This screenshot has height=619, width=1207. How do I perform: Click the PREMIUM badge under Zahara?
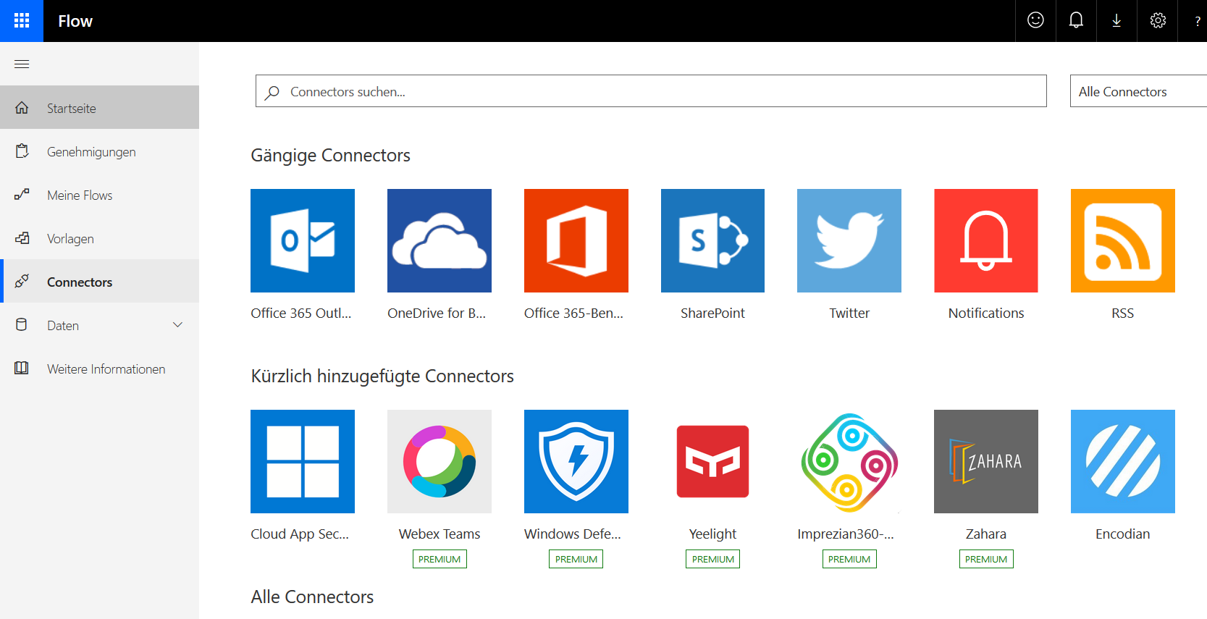(986, 559)
